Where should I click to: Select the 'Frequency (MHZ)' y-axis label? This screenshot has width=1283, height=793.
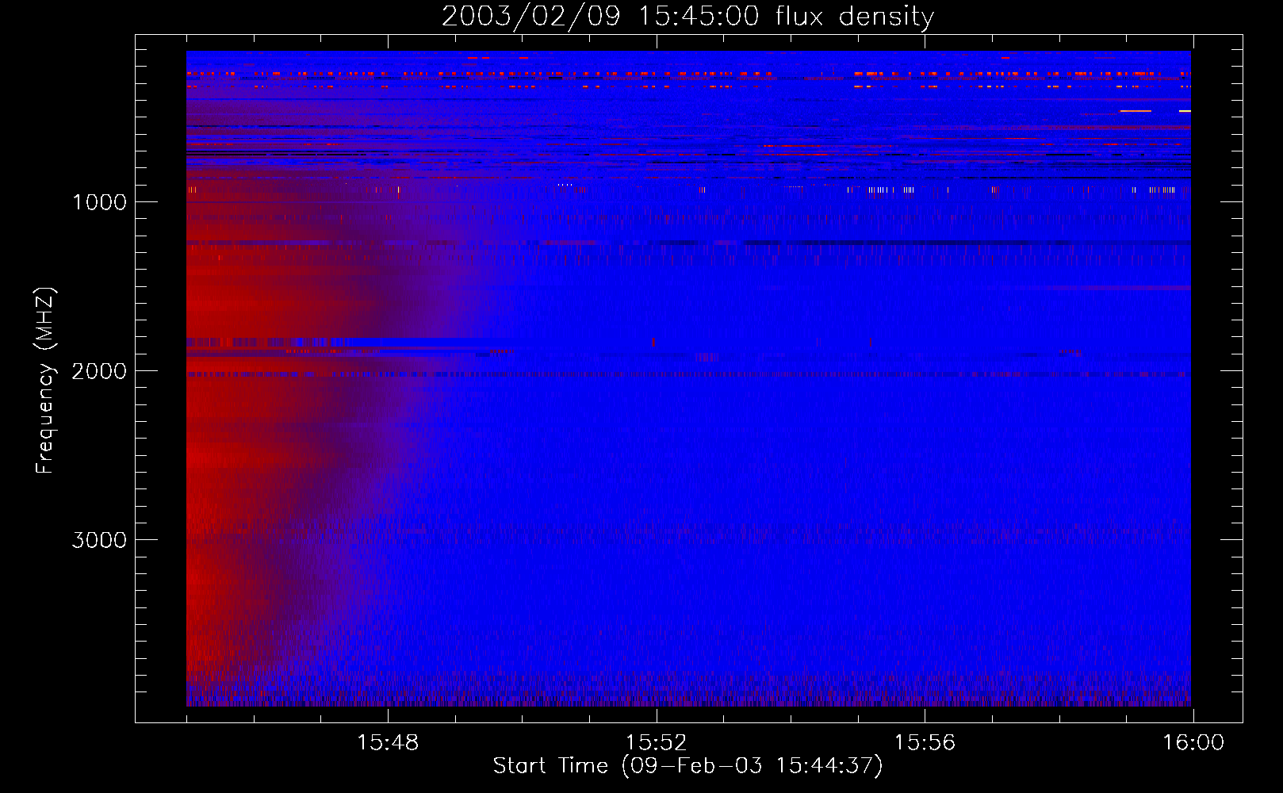pyautogui.click(x=45, y=381)
